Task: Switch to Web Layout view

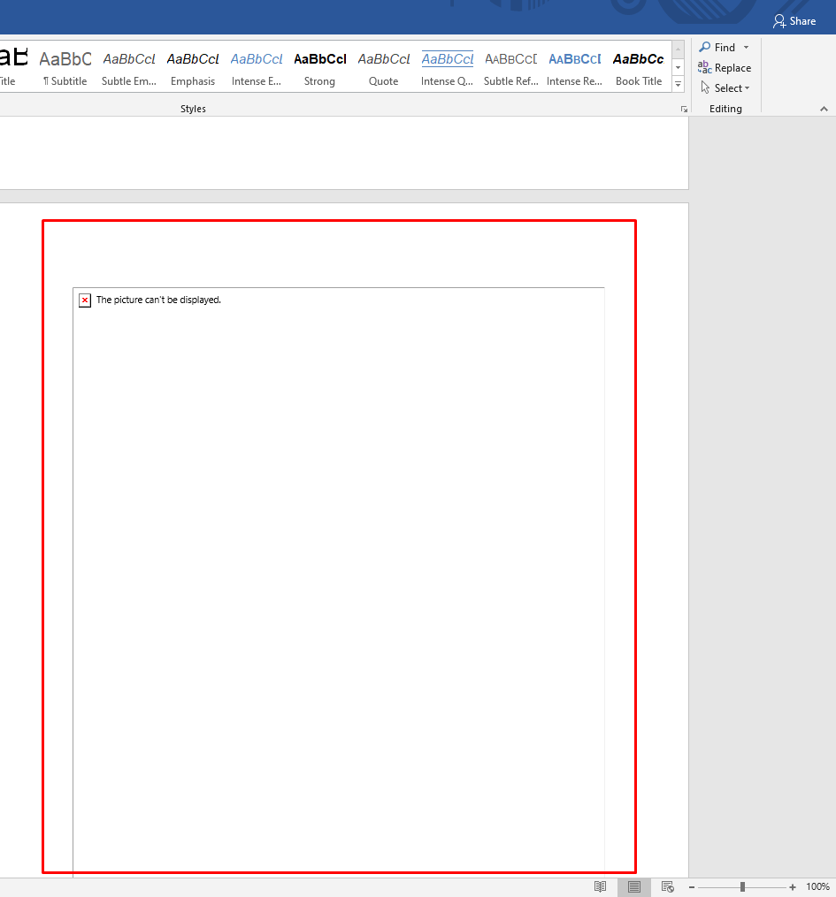Action: pos(667,886)
